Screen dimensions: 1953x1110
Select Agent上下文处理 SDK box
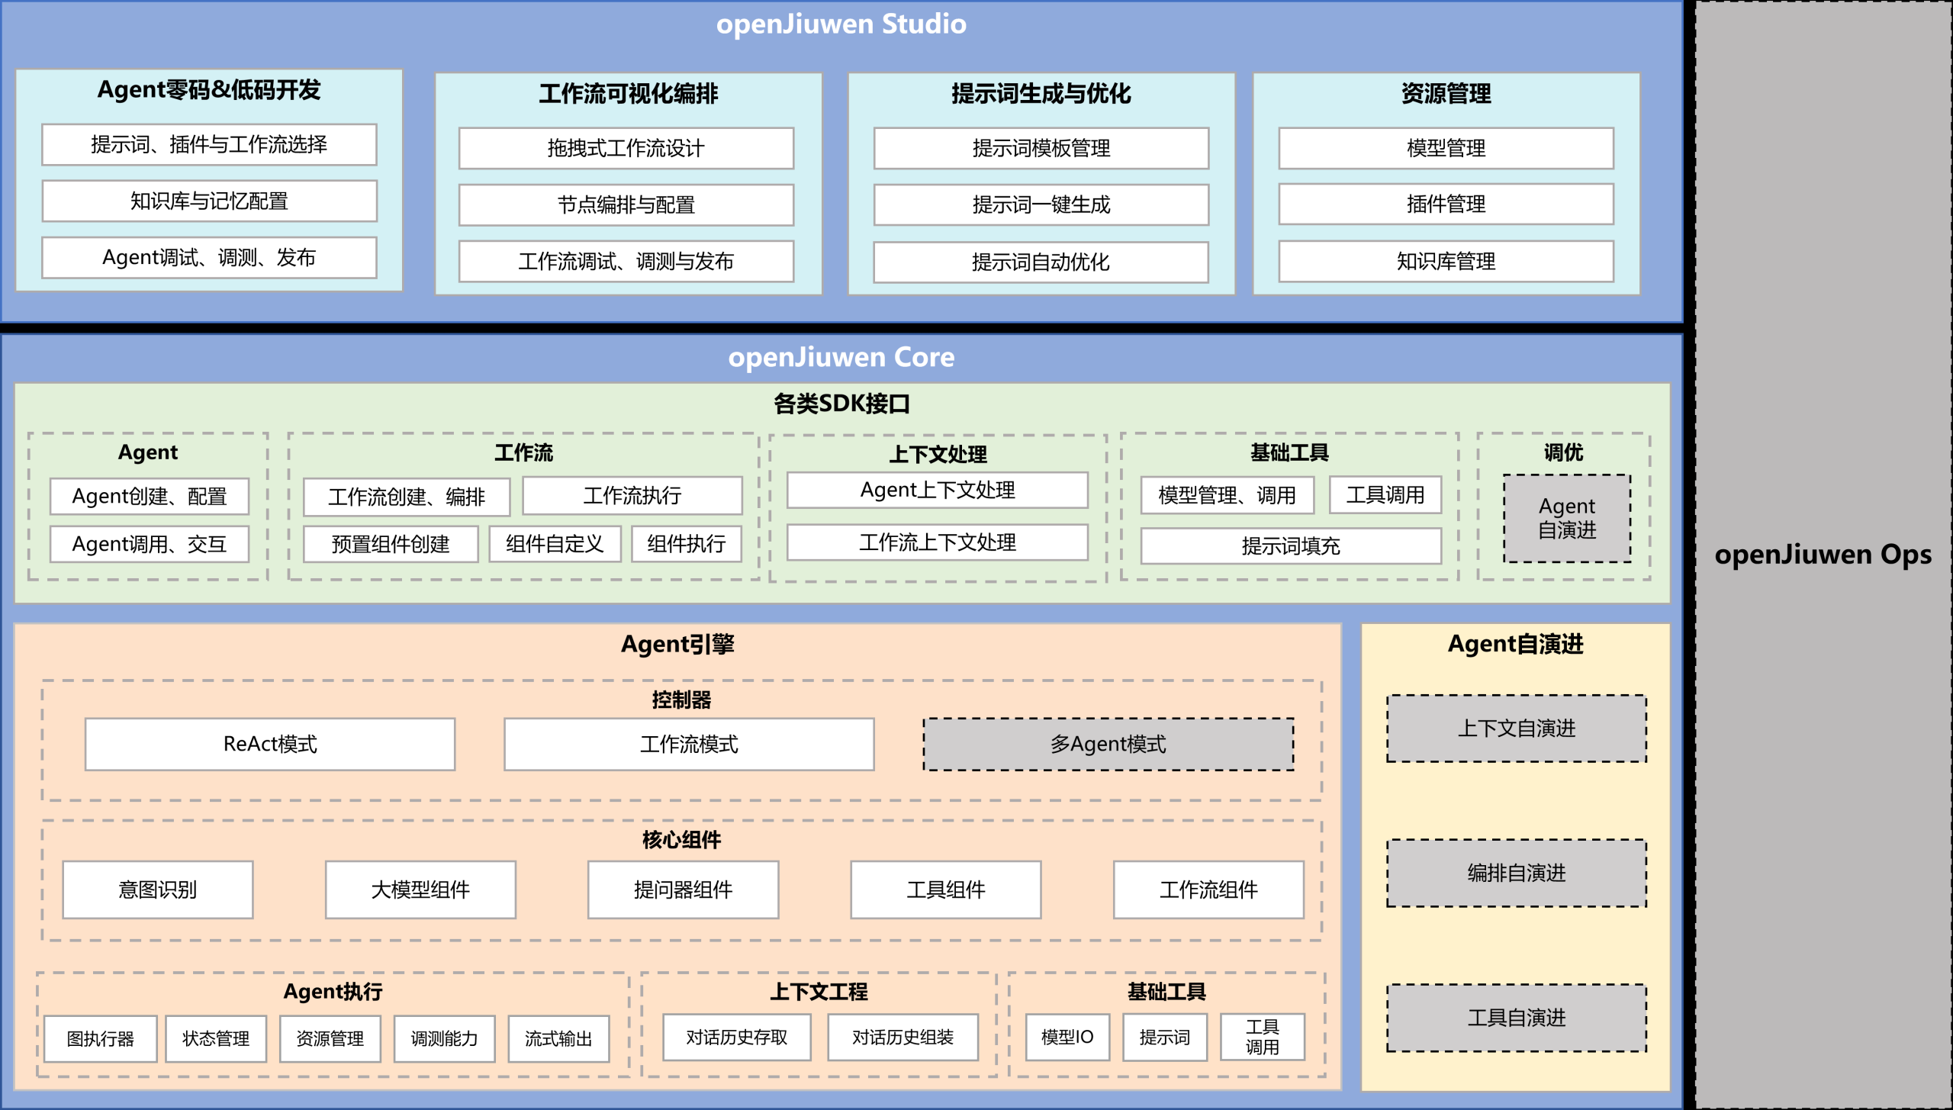(937, 490)
